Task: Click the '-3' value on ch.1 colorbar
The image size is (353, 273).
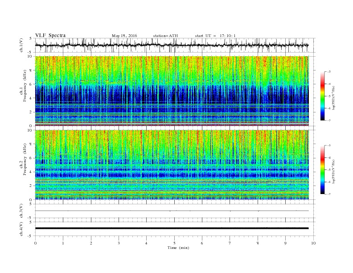Action: 329,72
